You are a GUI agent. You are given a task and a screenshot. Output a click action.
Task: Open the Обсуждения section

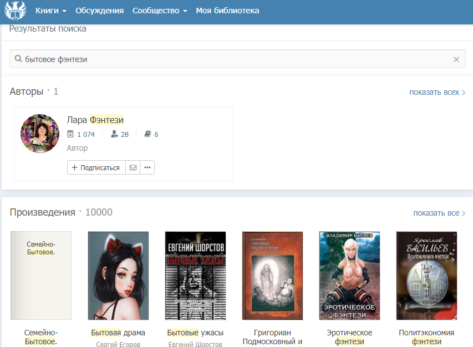99,11
